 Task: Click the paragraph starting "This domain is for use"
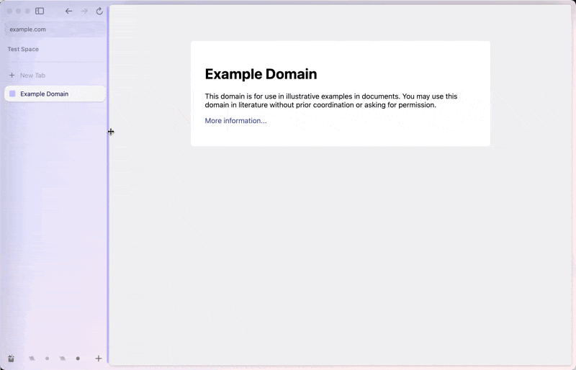pyautogui.click(x=331, y=101)
